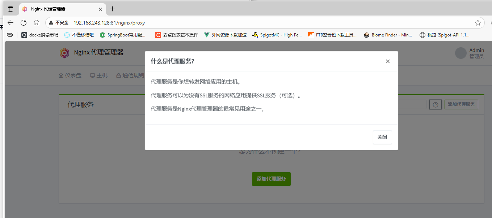Image resolution: width=492 pixels, height=218 pixels.
Task: Open the Admin user avatar menu
Action: point(461,53)
